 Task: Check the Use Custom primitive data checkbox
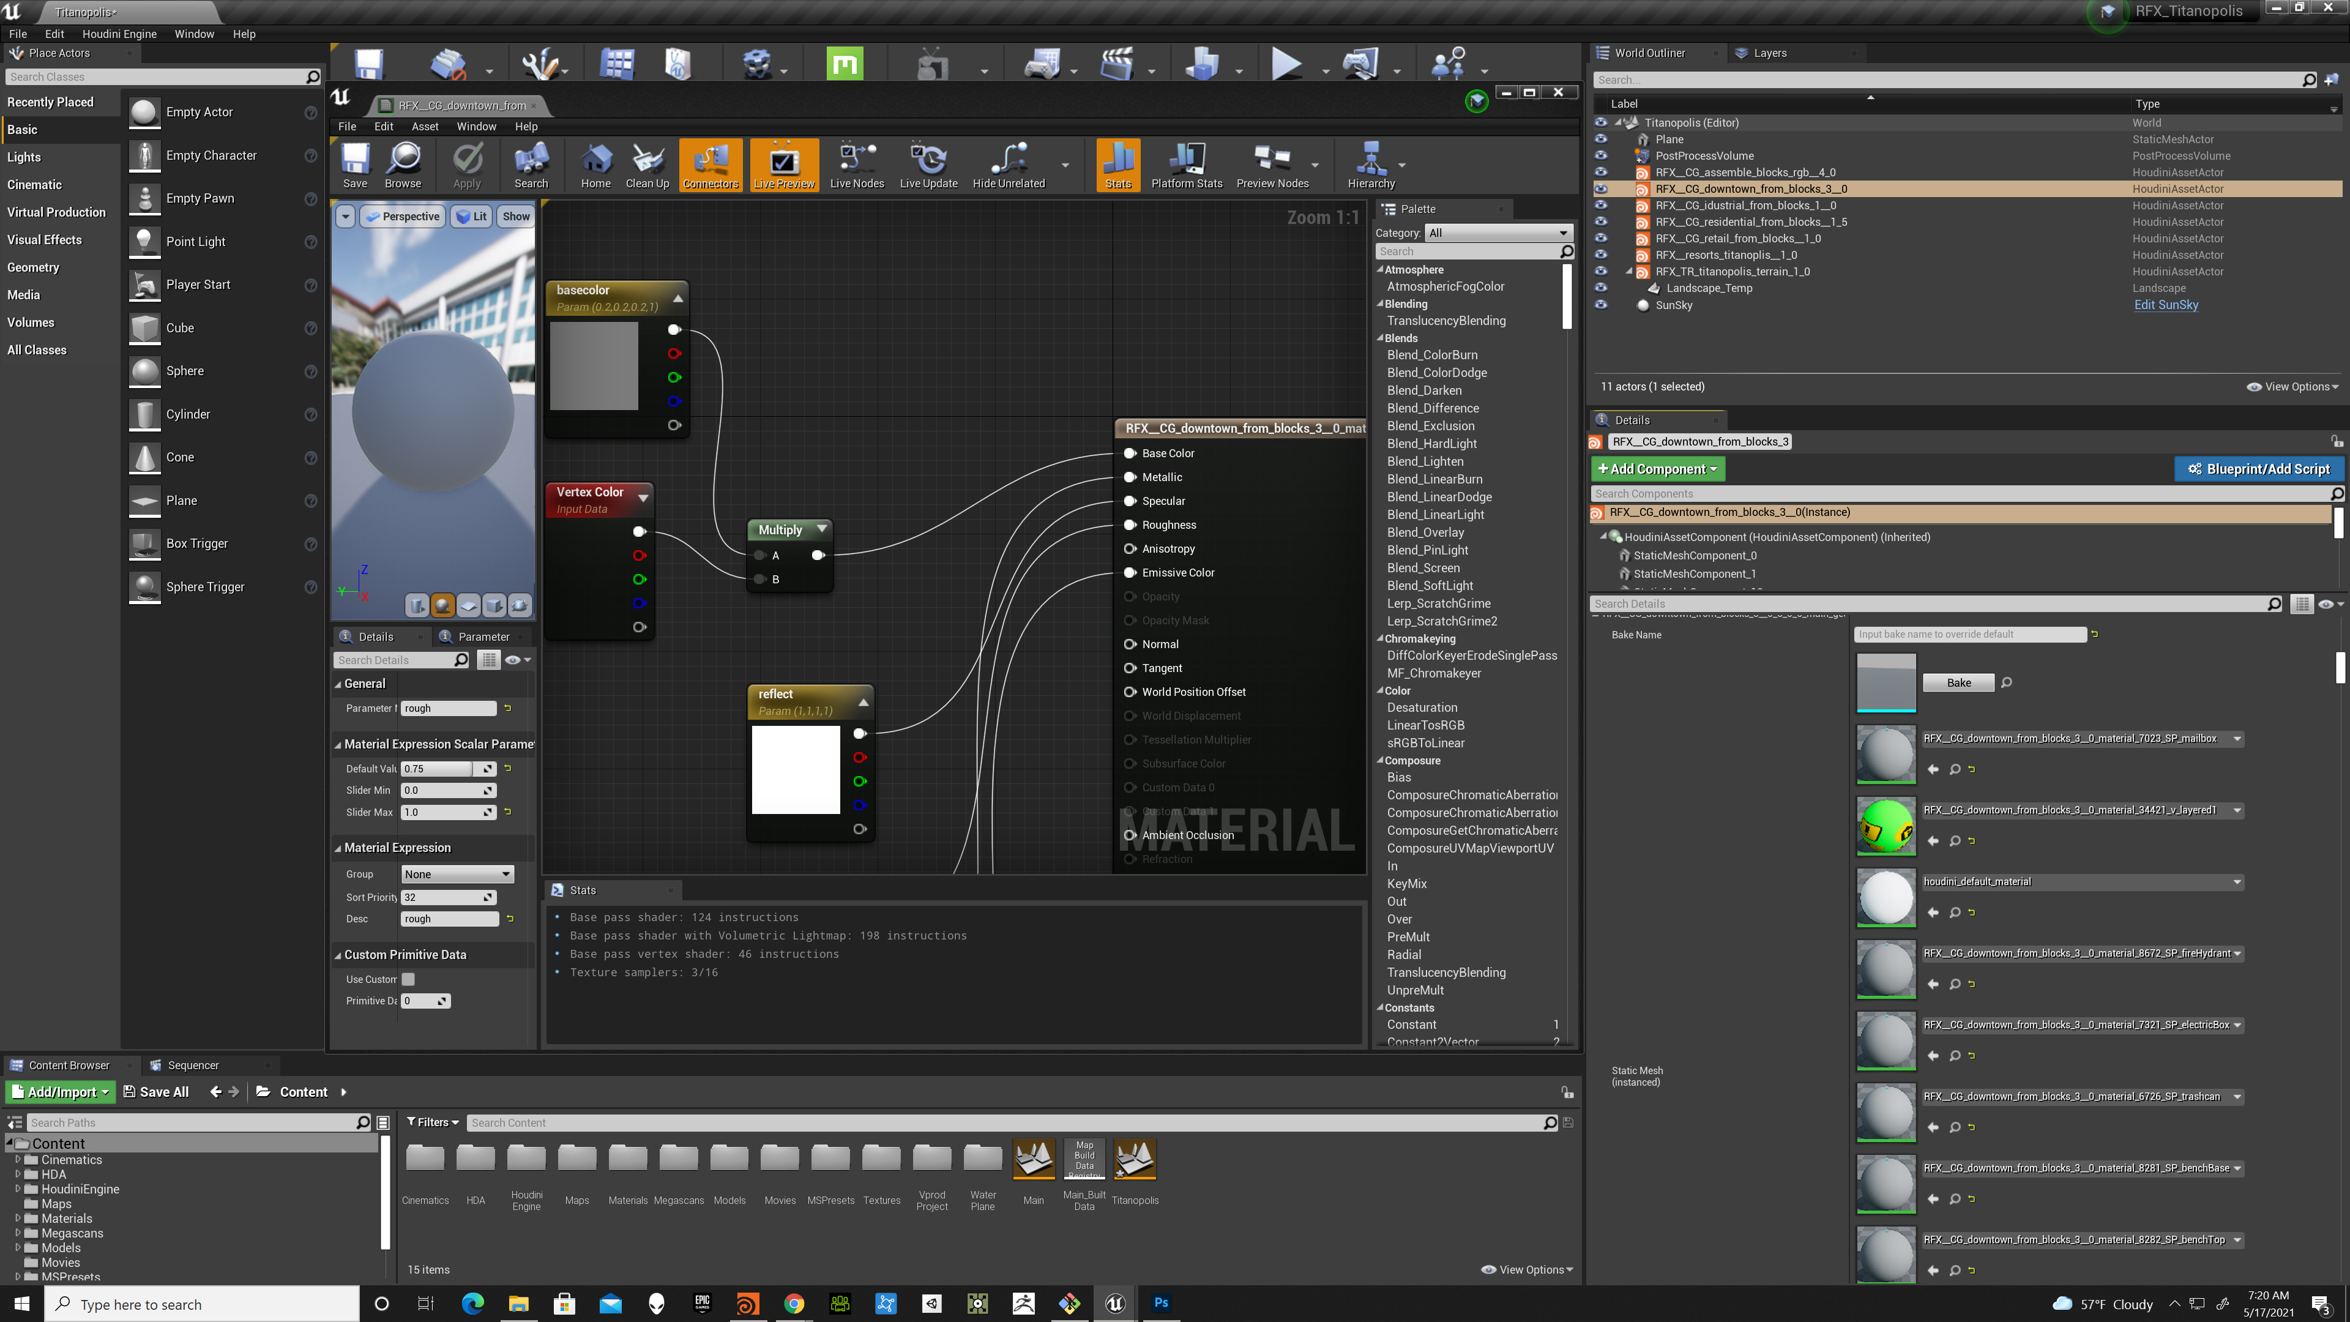coord(409,979)
